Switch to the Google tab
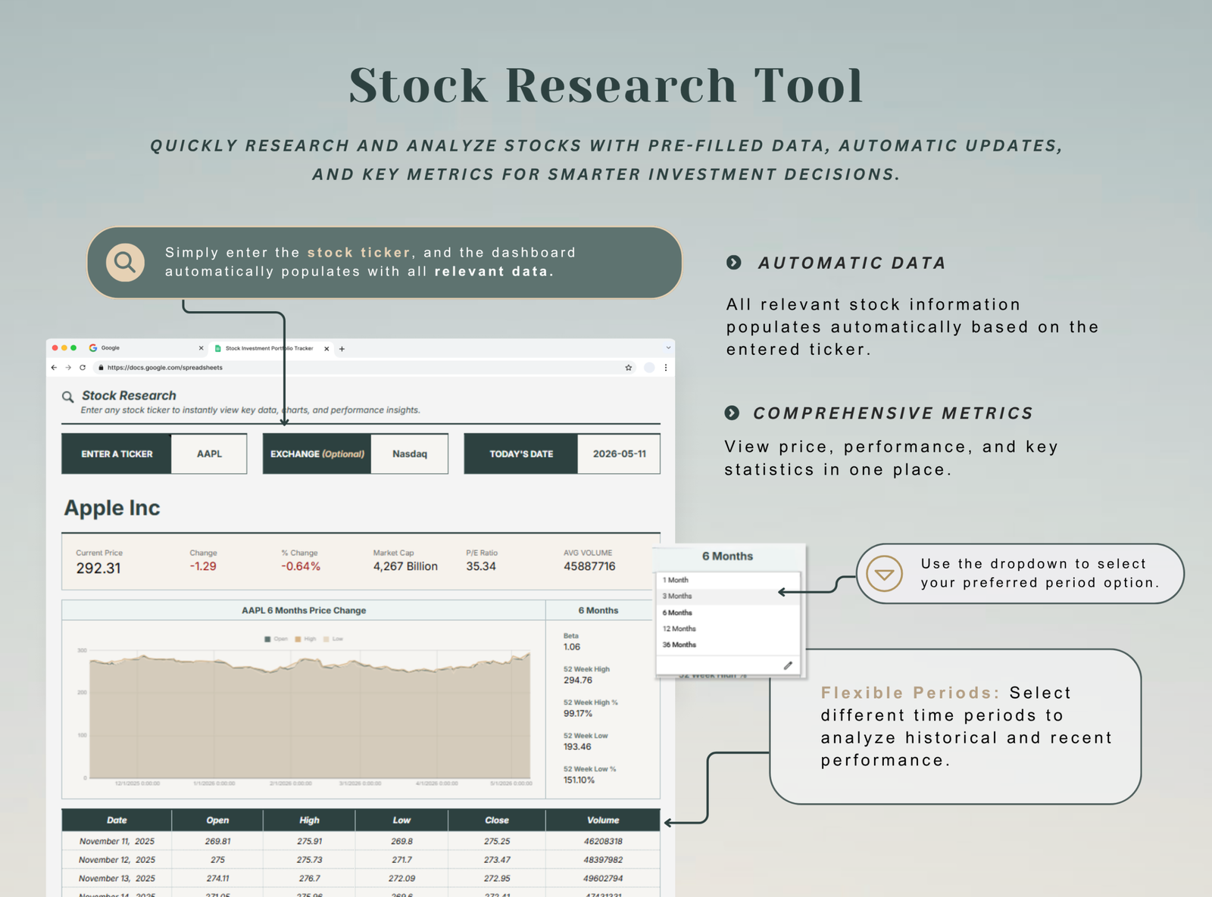Image resolution: width=1212 pixels, height=897 pixels. click(146, 348)
